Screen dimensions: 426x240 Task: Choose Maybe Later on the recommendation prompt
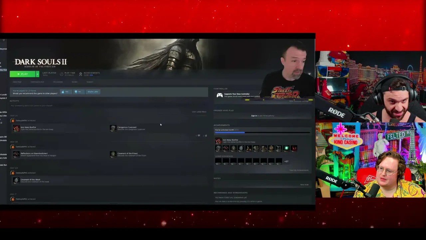point(92,92)
